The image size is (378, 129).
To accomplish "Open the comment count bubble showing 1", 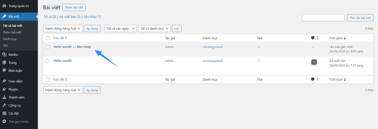I will [314, 62].
